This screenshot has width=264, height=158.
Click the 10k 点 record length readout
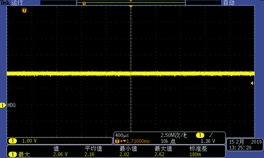pyautogui.click(x=168, y=141)
